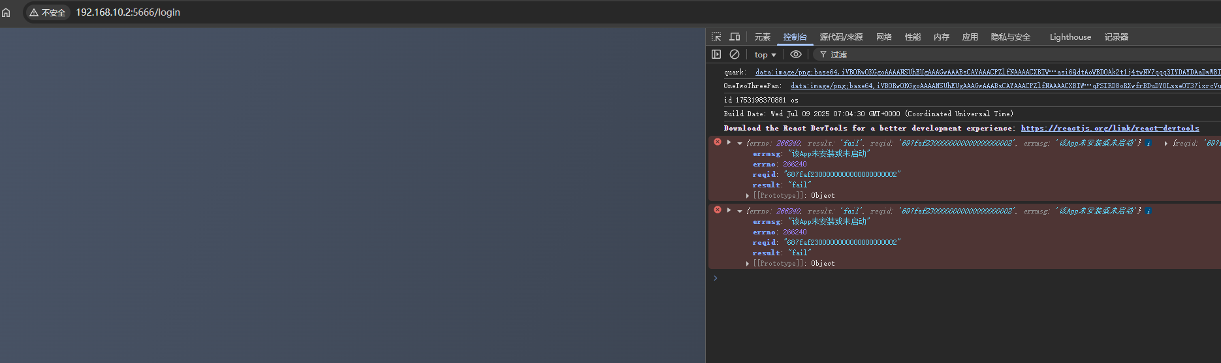Click the errmsg value in the second error
Viewport: 1221px width, 363px height.
(x=829, y=221)
